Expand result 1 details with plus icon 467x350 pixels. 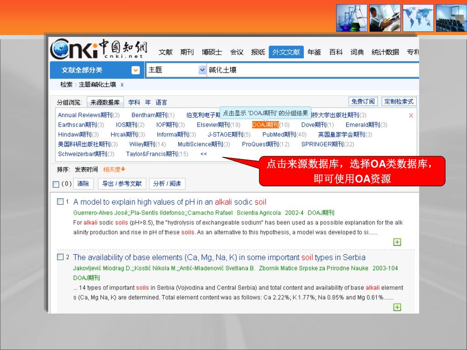(397, 242)
